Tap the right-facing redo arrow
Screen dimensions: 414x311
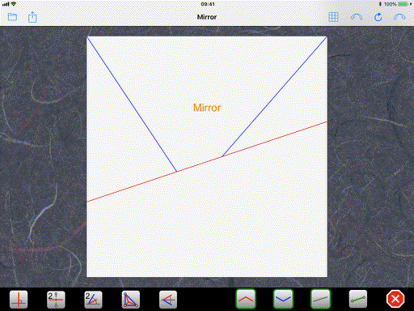[x=399, y=17]
